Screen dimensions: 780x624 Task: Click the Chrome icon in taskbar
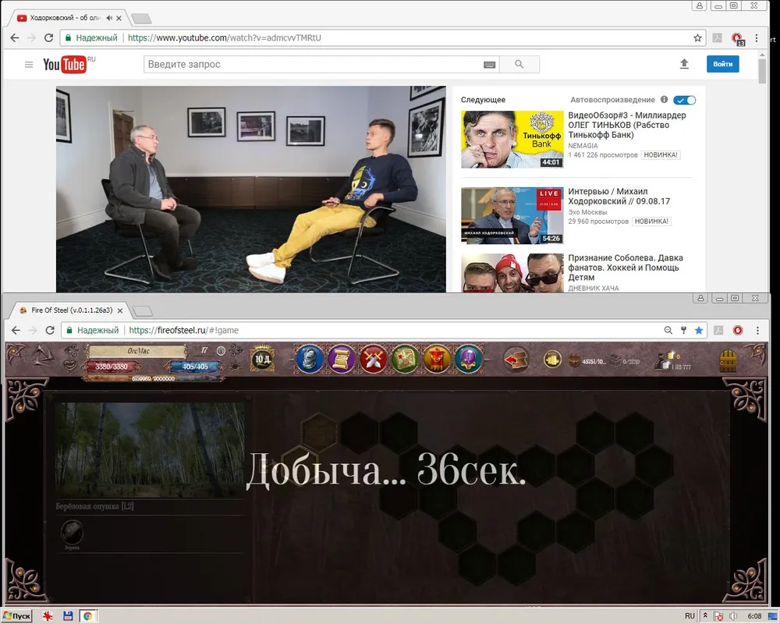pyautogui.click(x=87, y=616)
